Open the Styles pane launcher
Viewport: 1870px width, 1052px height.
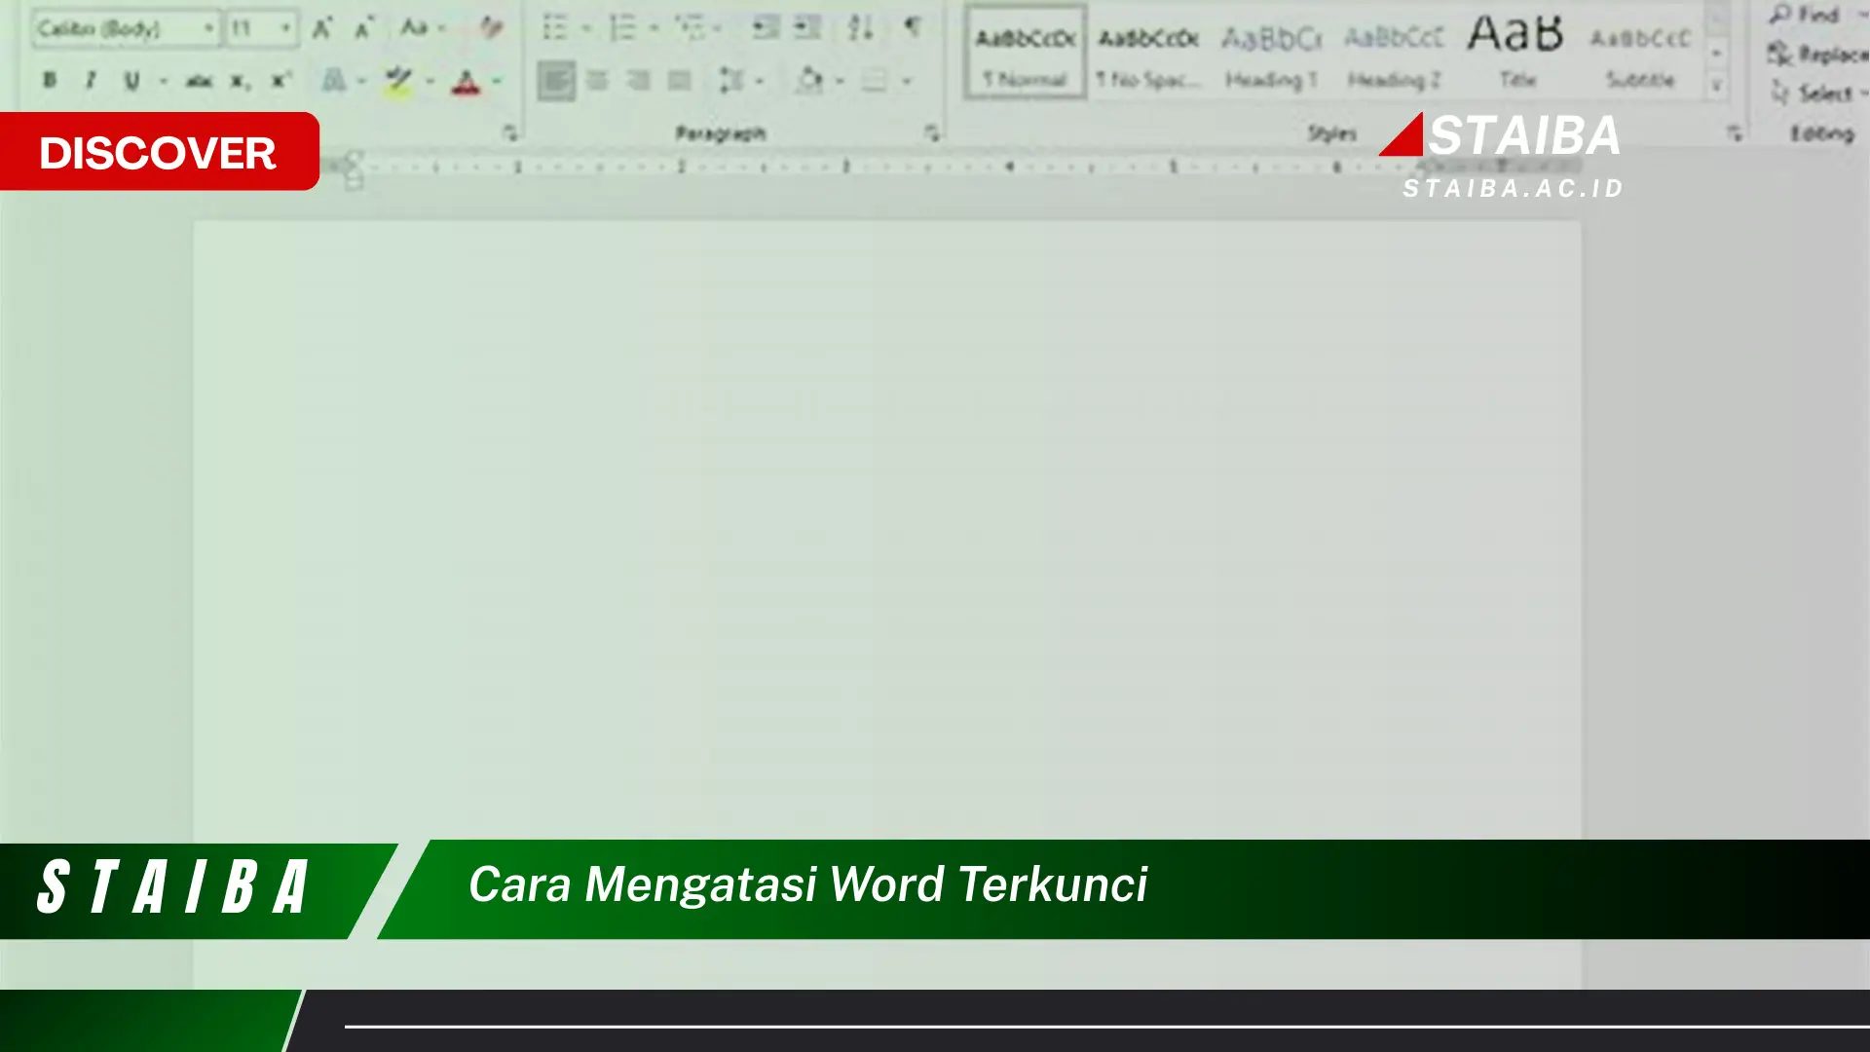pyautogui.click(x=1735, y=132)
